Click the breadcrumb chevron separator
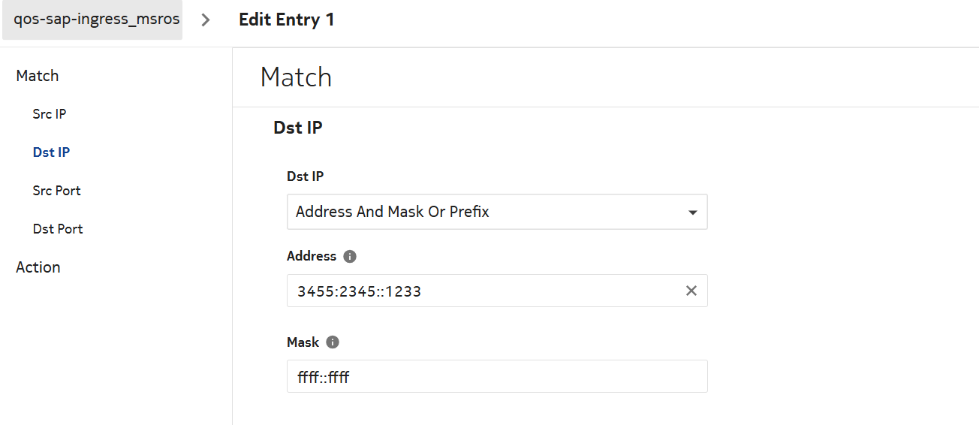The image size is (979, 425). (206, 20)
